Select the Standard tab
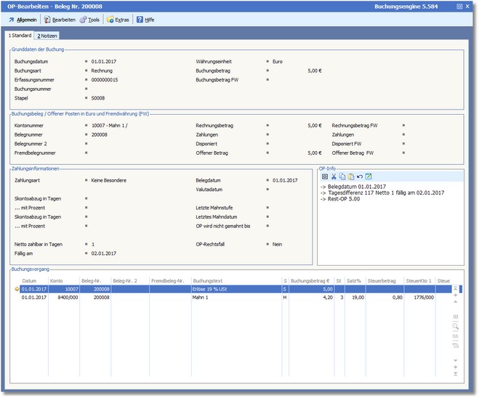Screen dimensions: 479x398 (19, 36)
